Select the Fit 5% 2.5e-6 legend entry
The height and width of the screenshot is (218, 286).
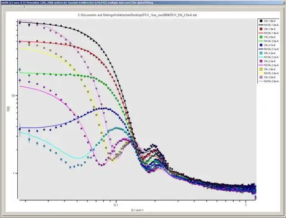(x=268, y=81)
